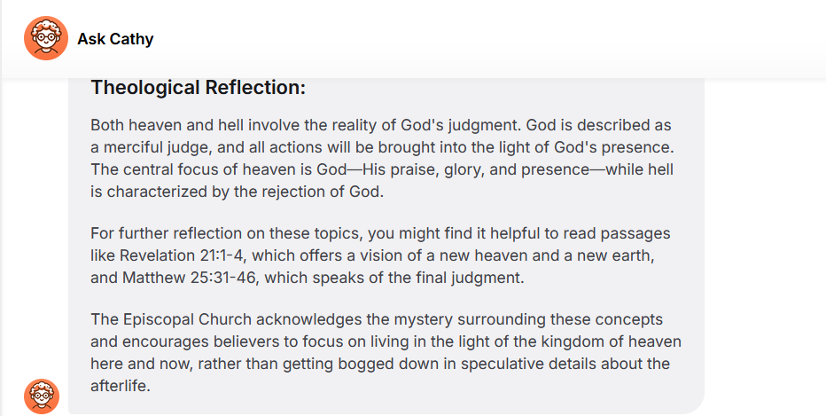Click the phrase "kingdom of heaven"
This screenshot has width=826, height=416.
621,341
